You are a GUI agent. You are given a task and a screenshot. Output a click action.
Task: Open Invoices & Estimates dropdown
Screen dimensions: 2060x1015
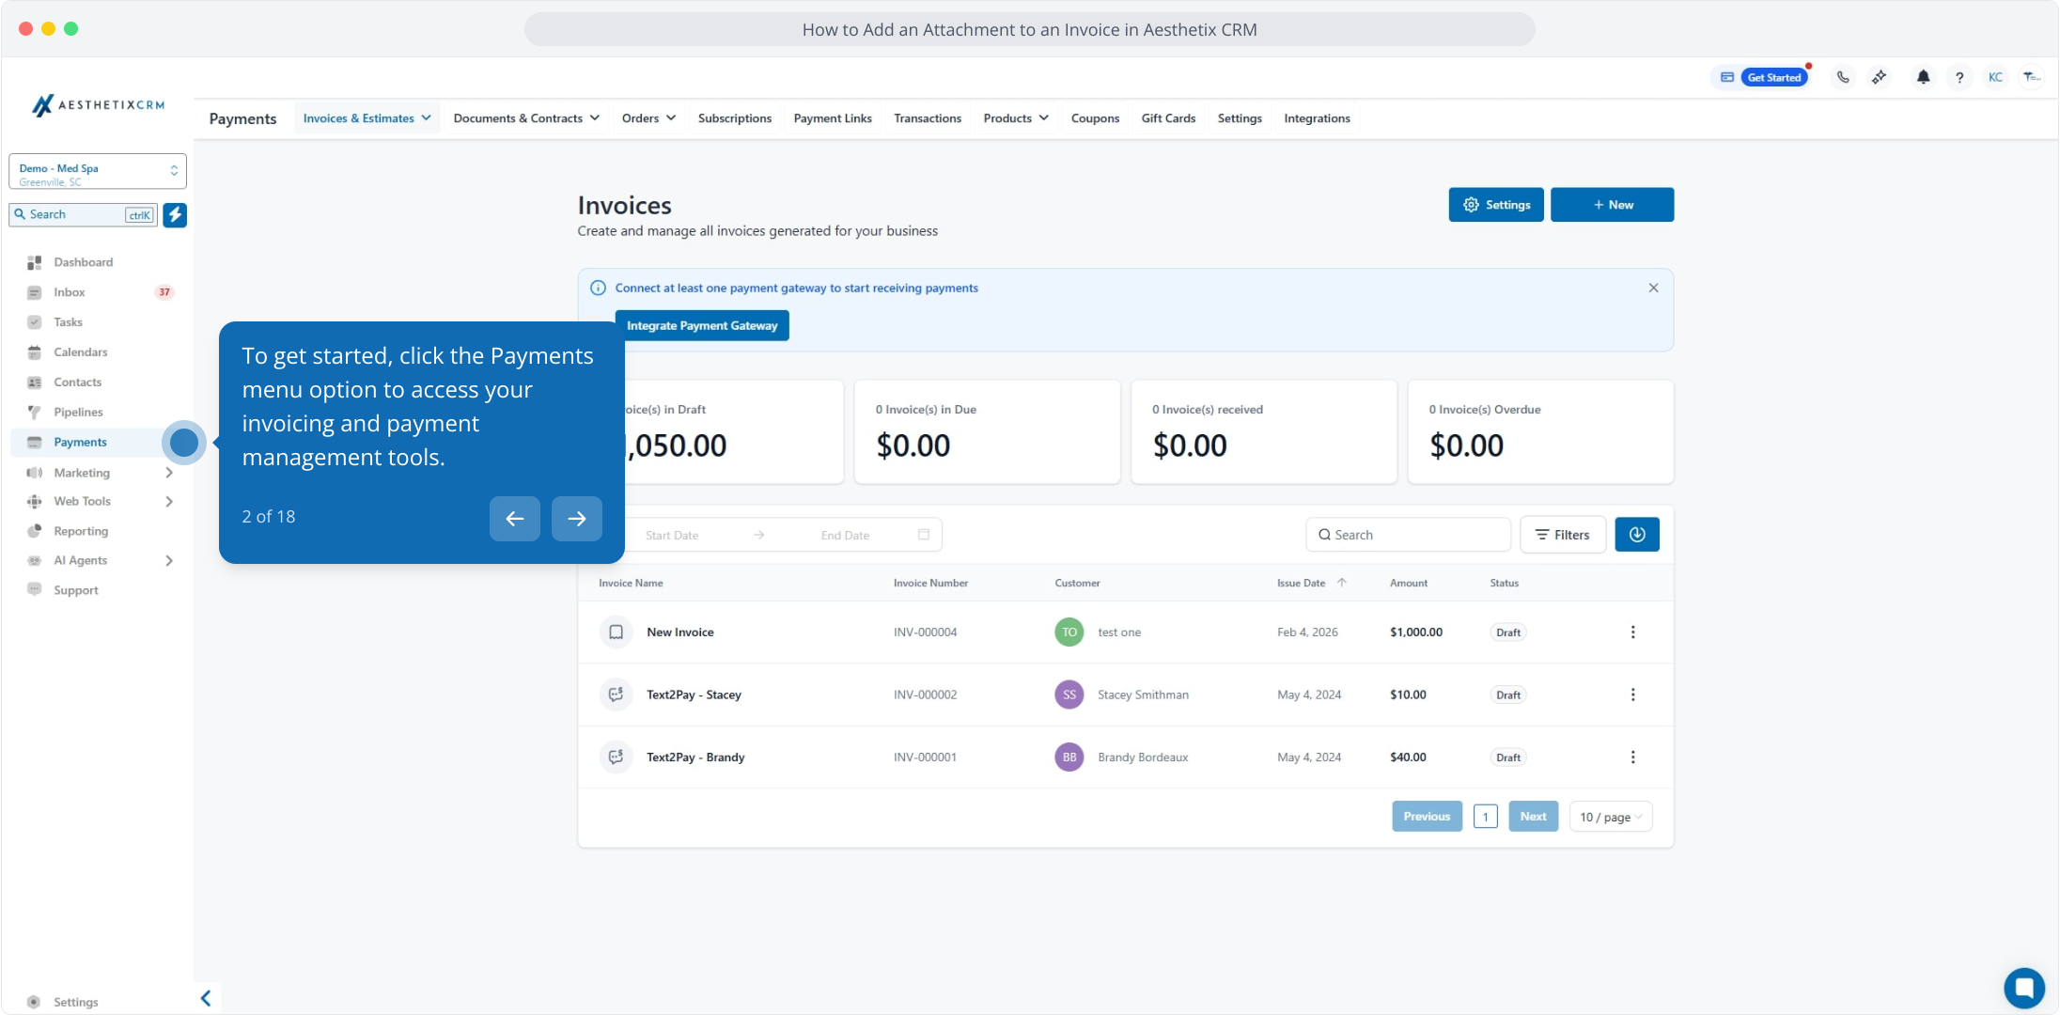pos(367,118)
